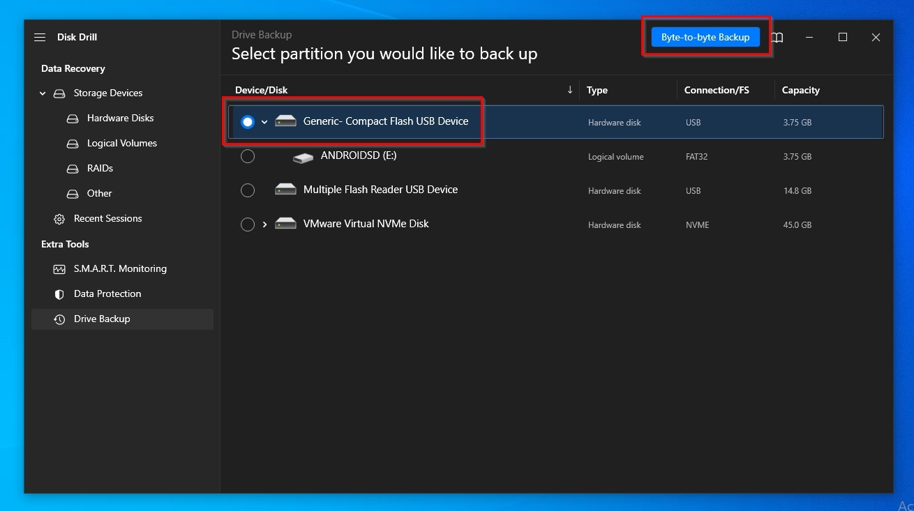Click the Multiple Flash Reader drive icon
This screenshot has width=914, height=511.
(x=286, y=190)
